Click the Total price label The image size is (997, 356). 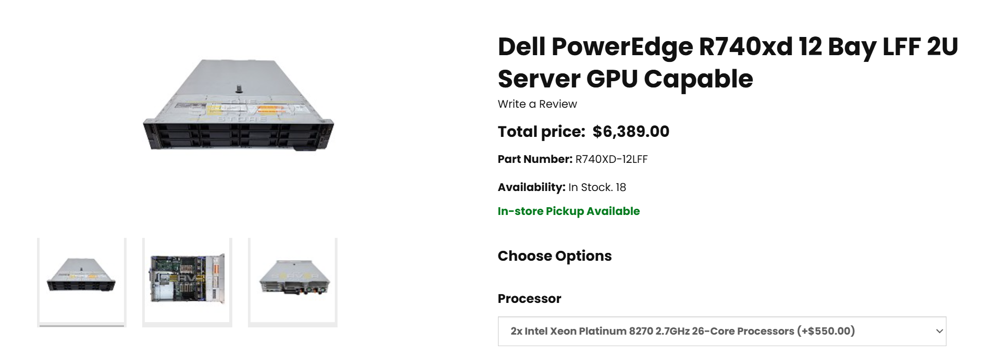541,132
